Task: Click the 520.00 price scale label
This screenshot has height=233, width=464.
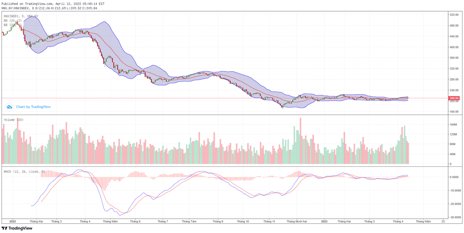Action: coord(454,15)
